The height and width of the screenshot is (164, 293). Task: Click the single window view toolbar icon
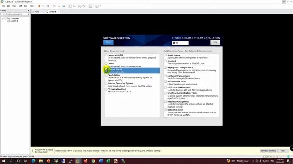tap(75, 6)
